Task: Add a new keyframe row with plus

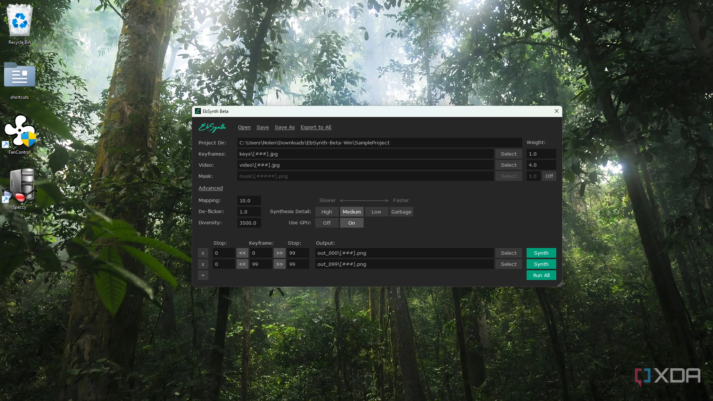Action: tap(203, 276)
